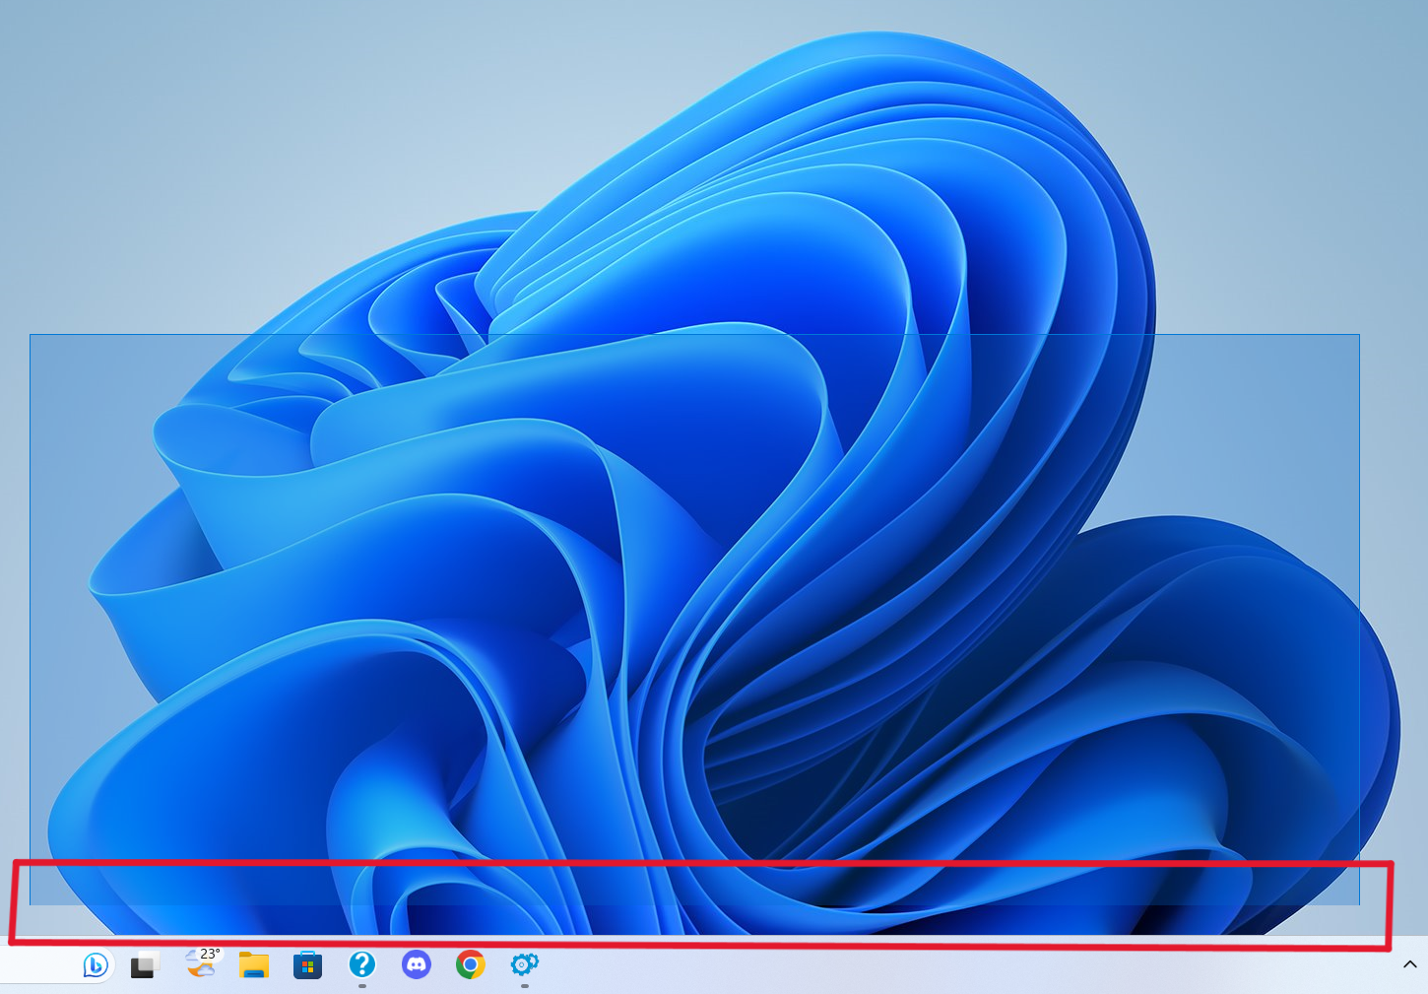1428x994 pixels.
Task: Open the 23° weather widget
Action: (202, 962)
